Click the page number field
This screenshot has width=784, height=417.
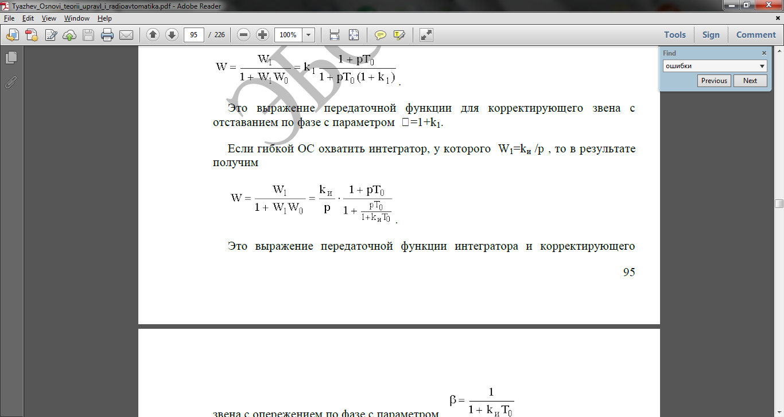[x=194, y=35]
